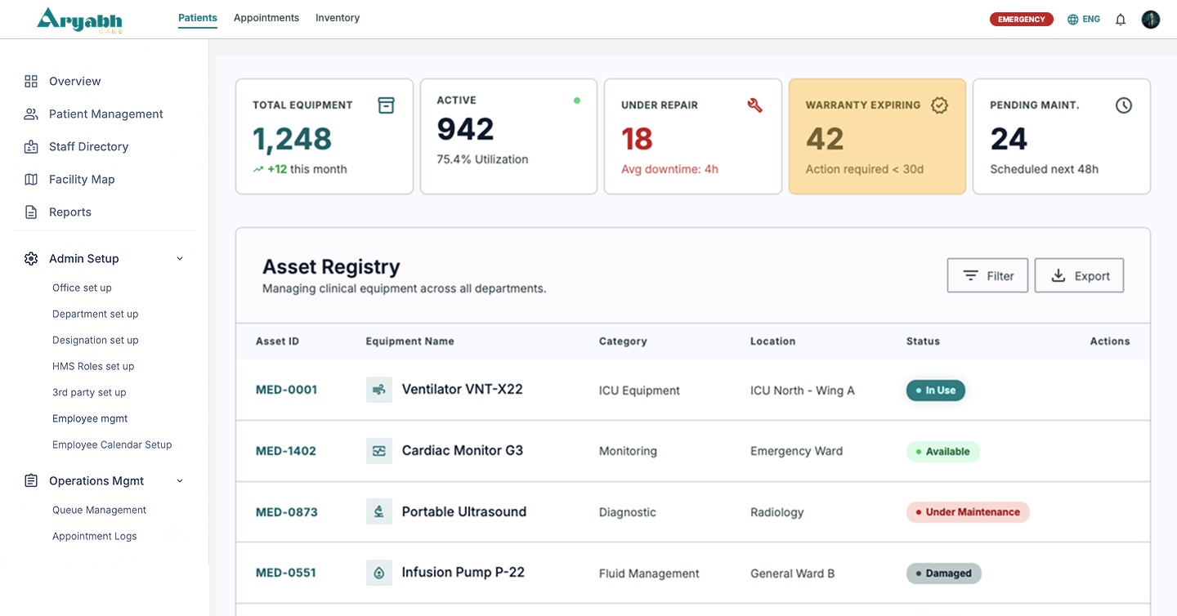The width and height of the screenshot is (1177, 616).
Task: Click the Staff Directory badge icon
Action: click(31, 146)
